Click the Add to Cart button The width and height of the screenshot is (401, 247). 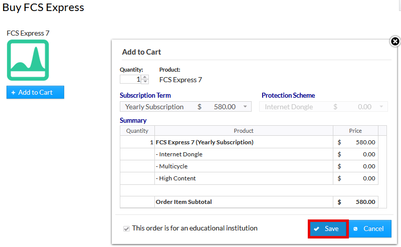[35, 92]
